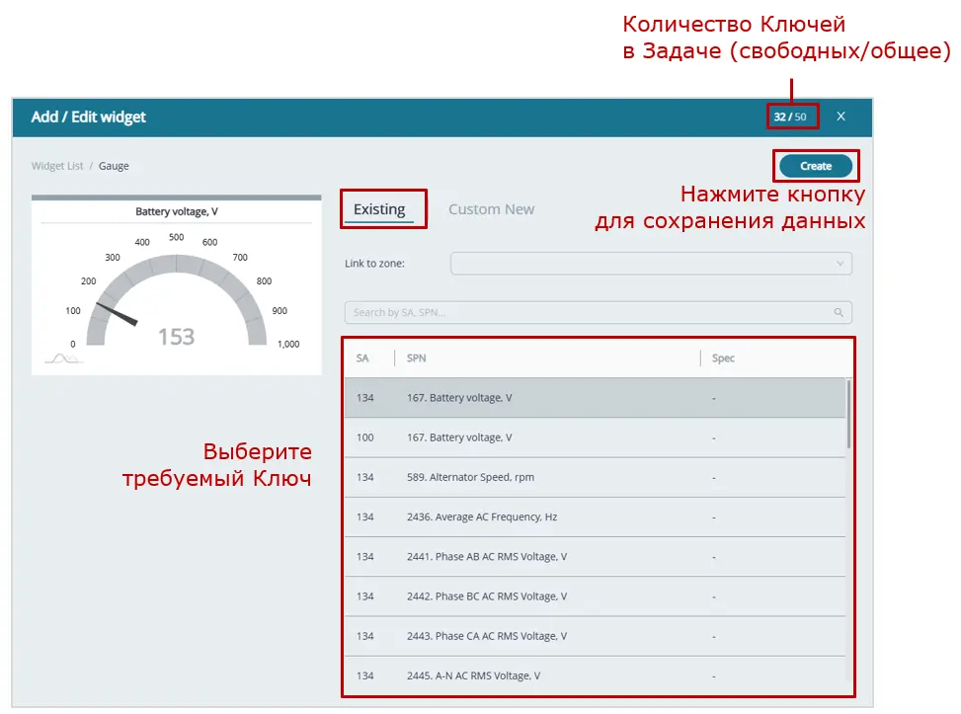Screen dimensions: 961x714
Task: Select the 589. Alternator Speed, rpm key
Action: coord(593,477)
